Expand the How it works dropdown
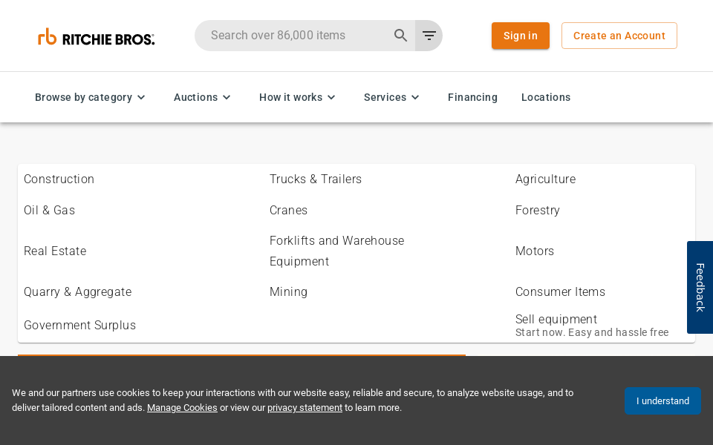The width and height of the screenshot is (713, 445). click(290, 97)
